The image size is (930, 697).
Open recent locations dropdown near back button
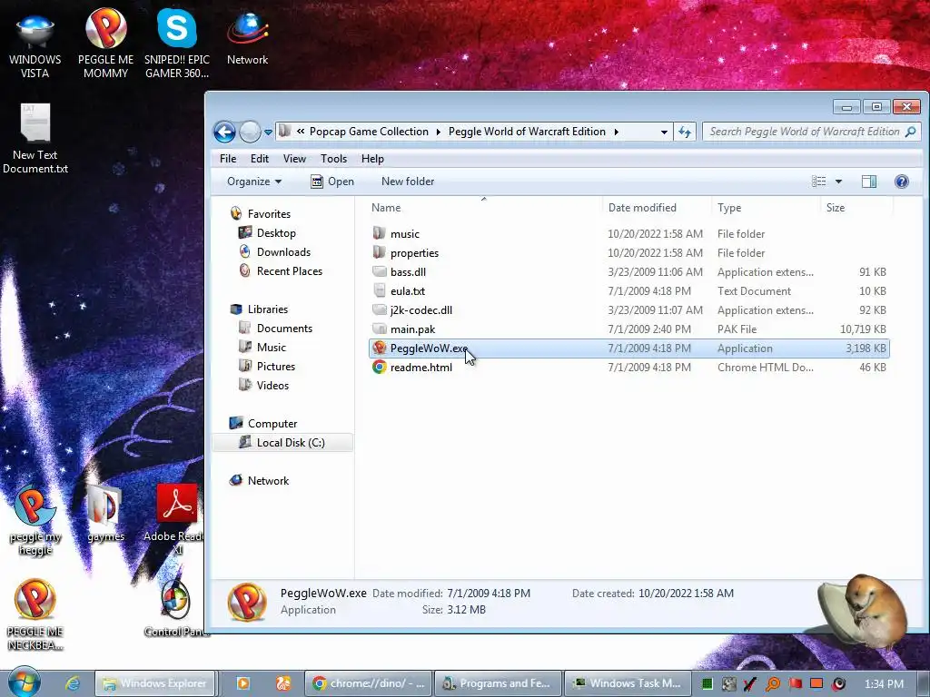pos(268,133)
